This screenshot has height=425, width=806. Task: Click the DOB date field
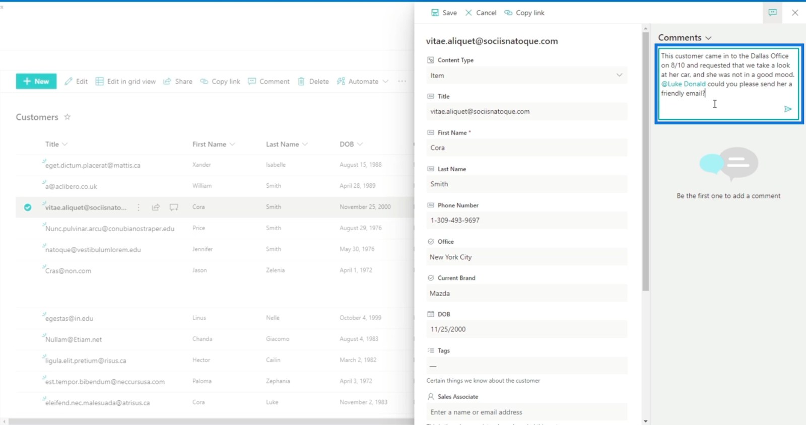[526, 329]
